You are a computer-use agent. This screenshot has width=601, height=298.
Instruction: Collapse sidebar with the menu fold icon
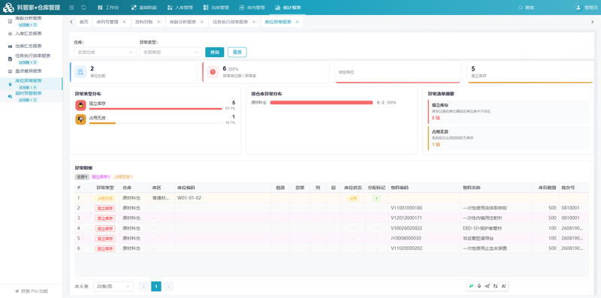coord(71,8)
